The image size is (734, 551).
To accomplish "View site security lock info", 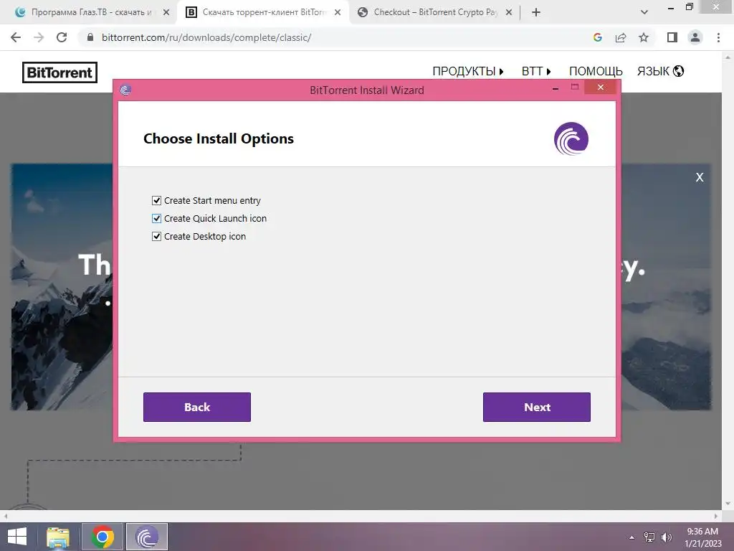I will (90, 37).
